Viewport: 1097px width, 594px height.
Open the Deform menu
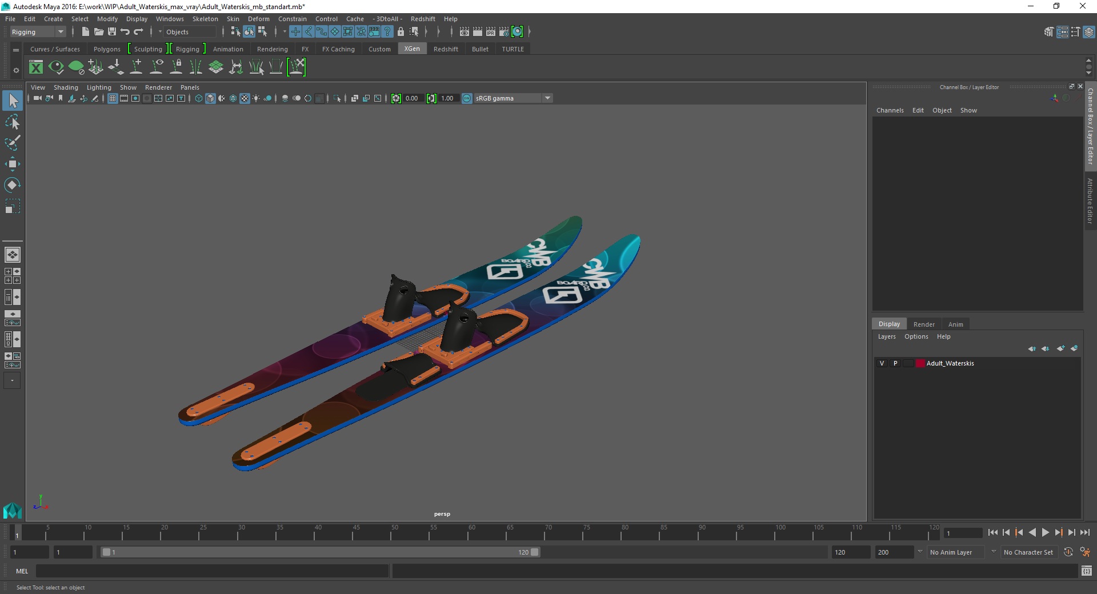258,19
